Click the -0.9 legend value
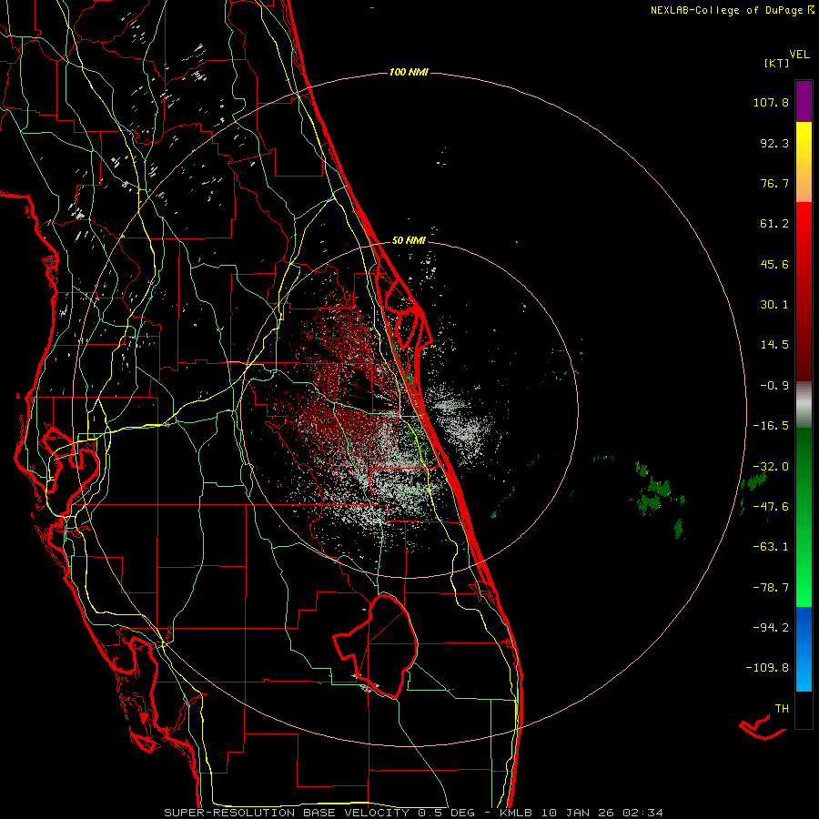 pyautogui.click(x=774, y=386)
